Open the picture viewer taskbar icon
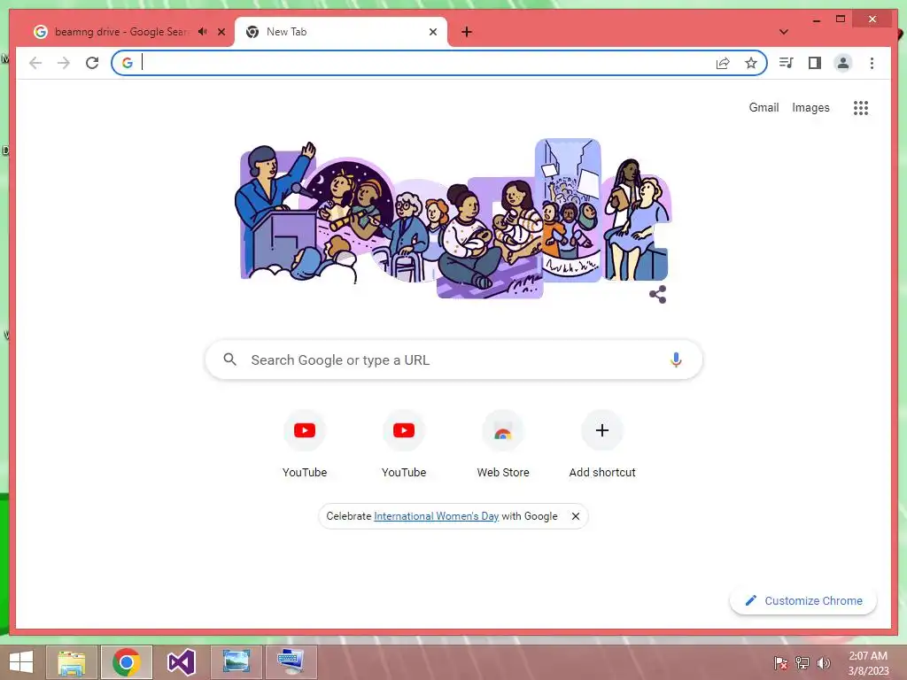Image resolution: width=907 pixels, height=680 pixels. (236, 662)
